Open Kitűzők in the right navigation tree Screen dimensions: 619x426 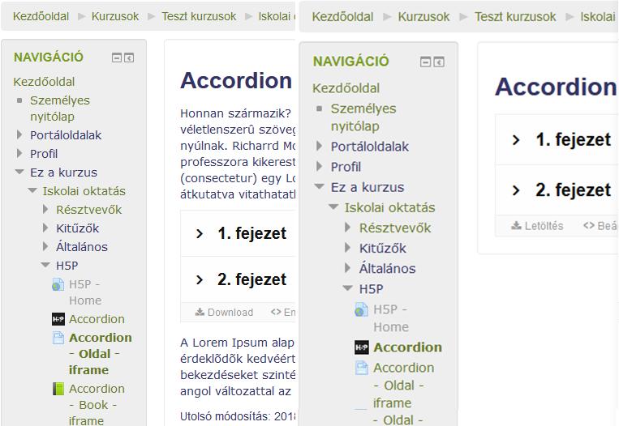(x=383, y=249)
